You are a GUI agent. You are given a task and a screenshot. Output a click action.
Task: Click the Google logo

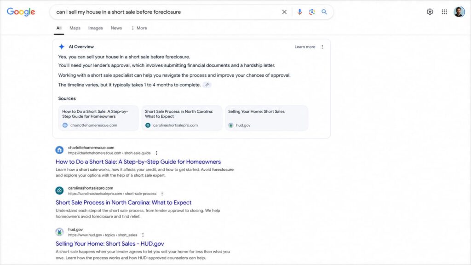tap(21, 12)
